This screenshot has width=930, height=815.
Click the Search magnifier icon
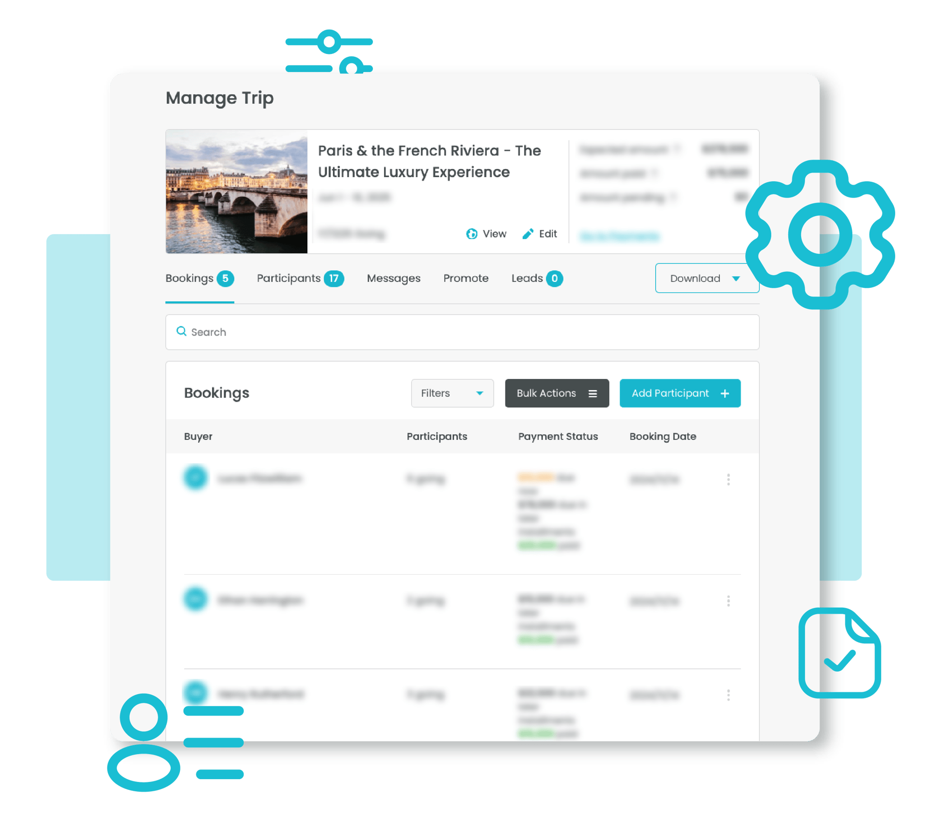[184, 331]
